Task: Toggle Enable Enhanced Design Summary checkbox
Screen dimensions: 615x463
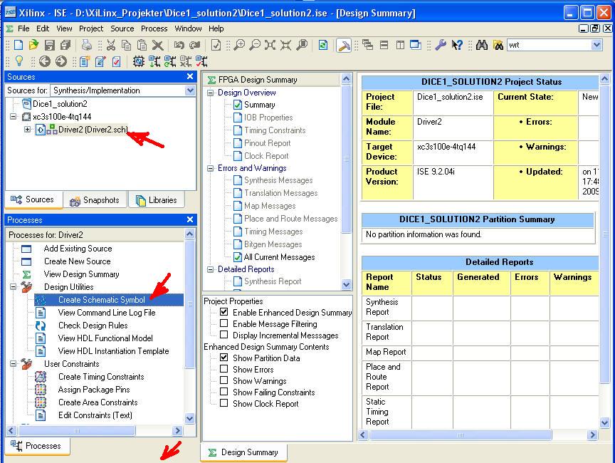Action: pyautogui.click(x=224, y=312)
